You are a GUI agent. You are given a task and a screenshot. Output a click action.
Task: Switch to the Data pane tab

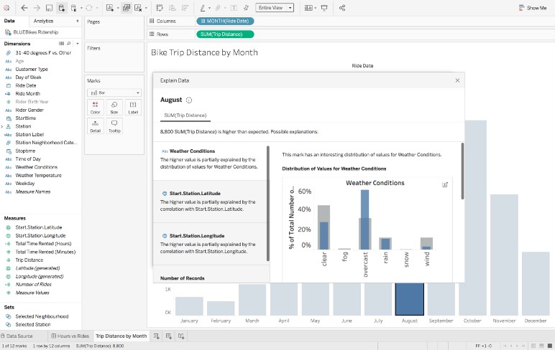[9, 21]
